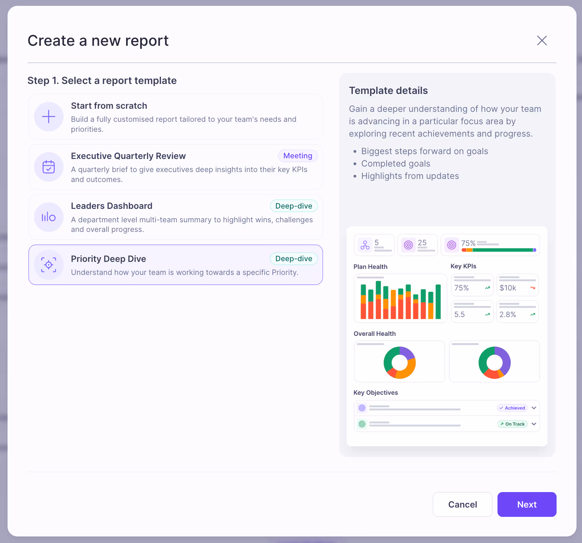This screenshot has width=582, height=543.
Task: Expand the Achieved key objective row
Action: pos(534,408)
